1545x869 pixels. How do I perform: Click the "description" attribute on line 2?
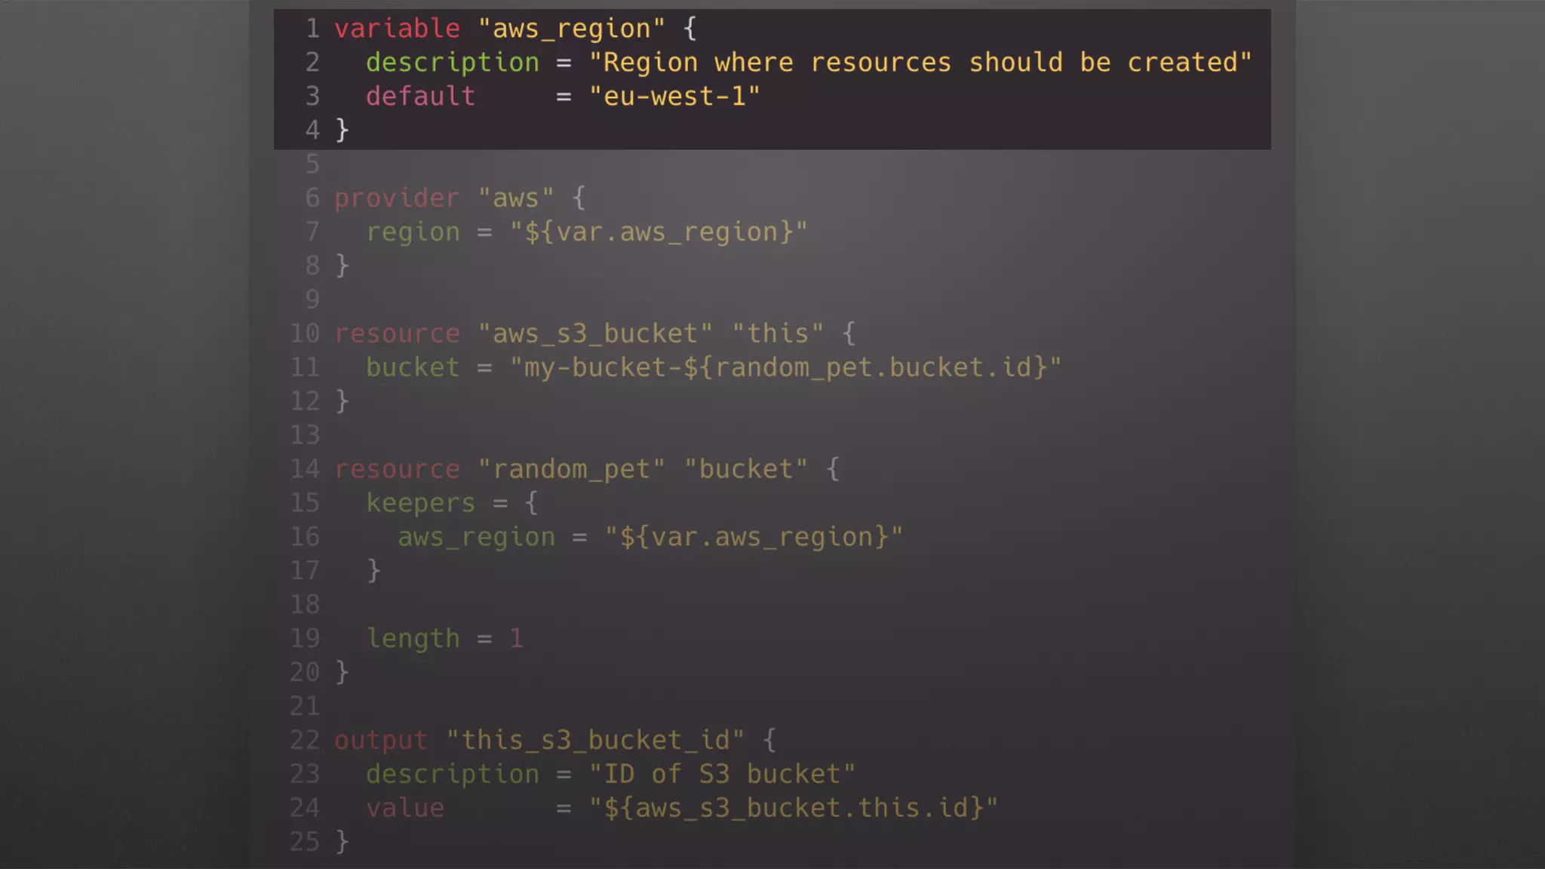tap(453, 63)
